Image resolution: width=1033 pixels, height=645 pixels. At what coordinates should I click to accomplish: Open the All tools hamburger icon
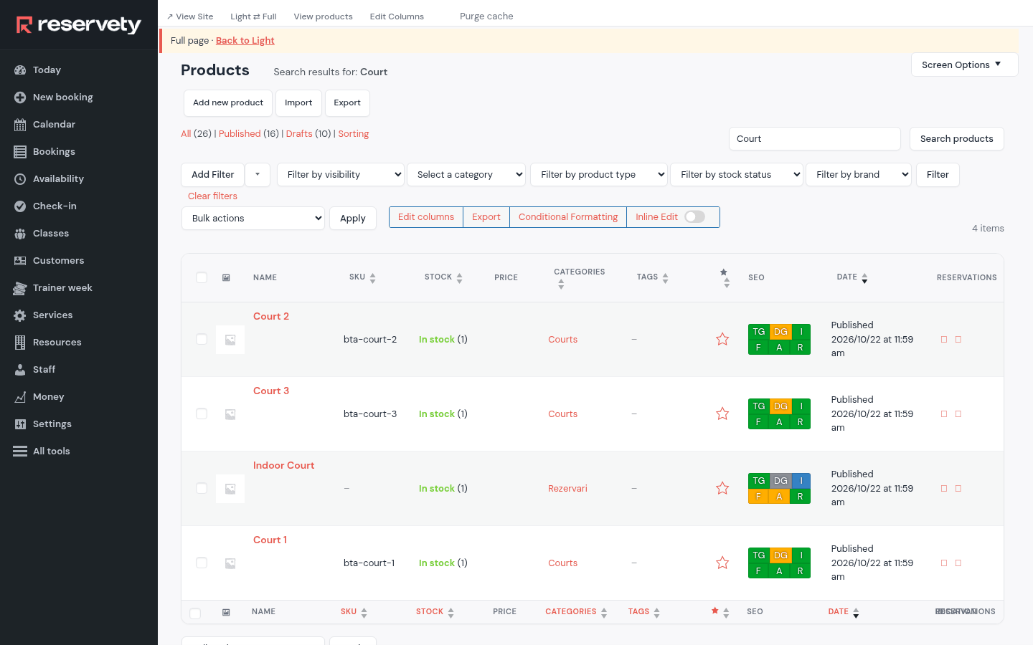(20, 451)
